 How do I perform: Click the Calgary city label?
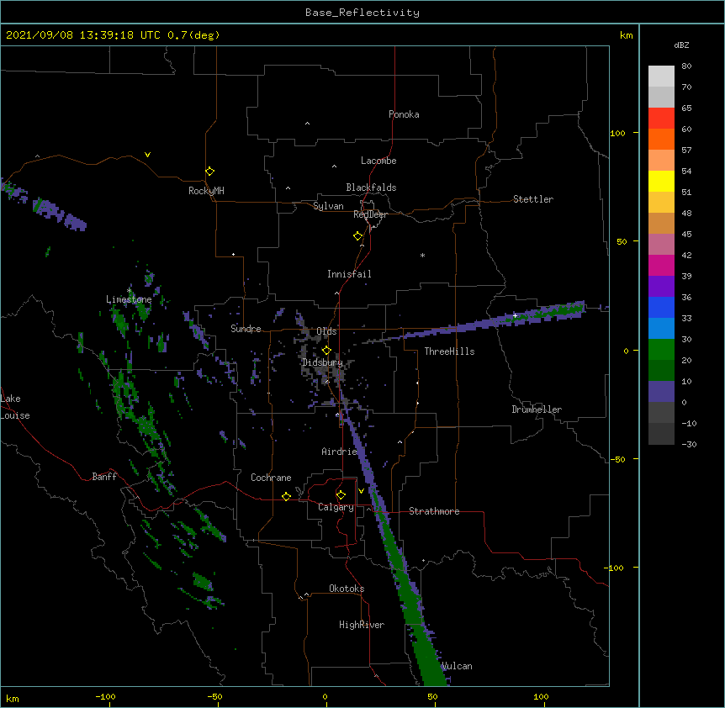pyautogui.click(x=336, y=507)
